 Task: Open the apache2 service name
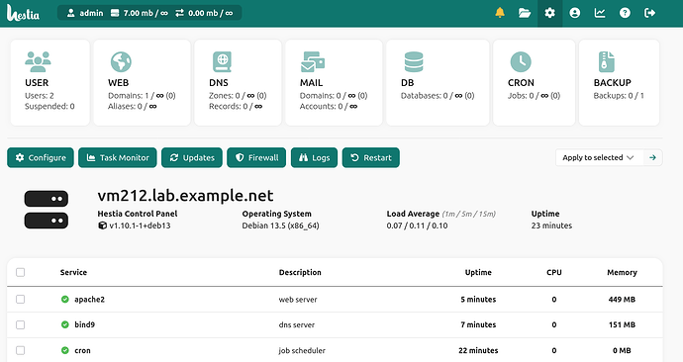pos(89,300)
